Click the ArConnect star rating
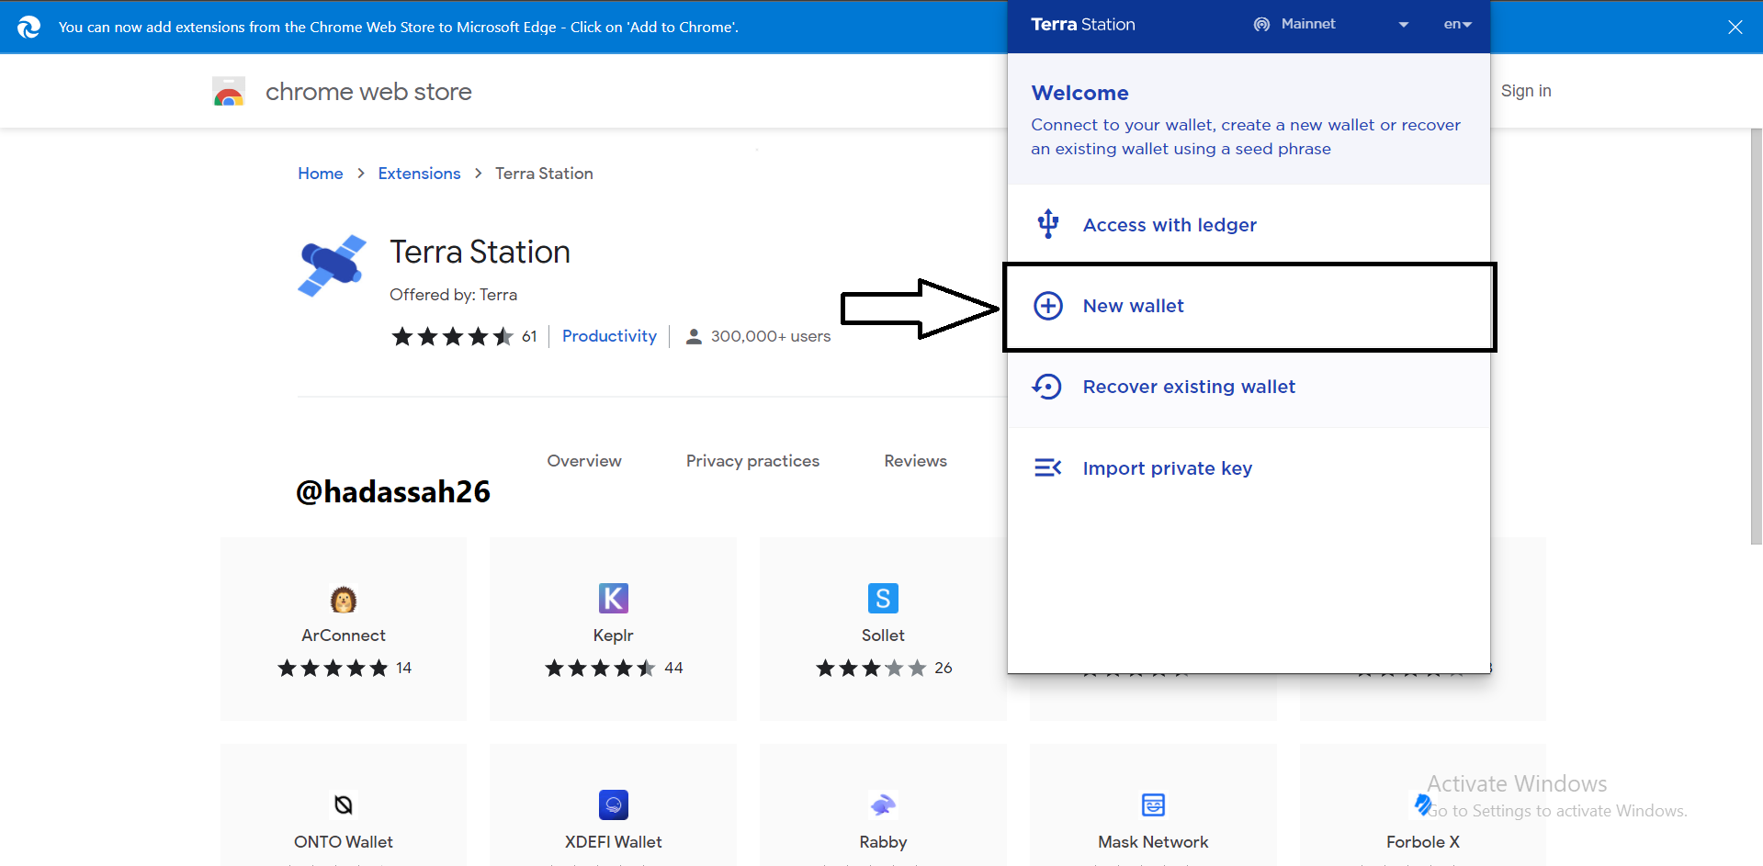The image size is (1763, 866). click(x=333, y=669)
